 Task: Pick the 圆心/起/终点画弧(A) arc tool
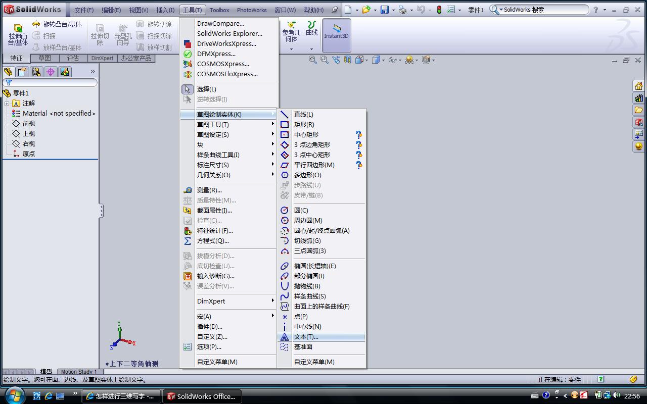tap(321, 231)
